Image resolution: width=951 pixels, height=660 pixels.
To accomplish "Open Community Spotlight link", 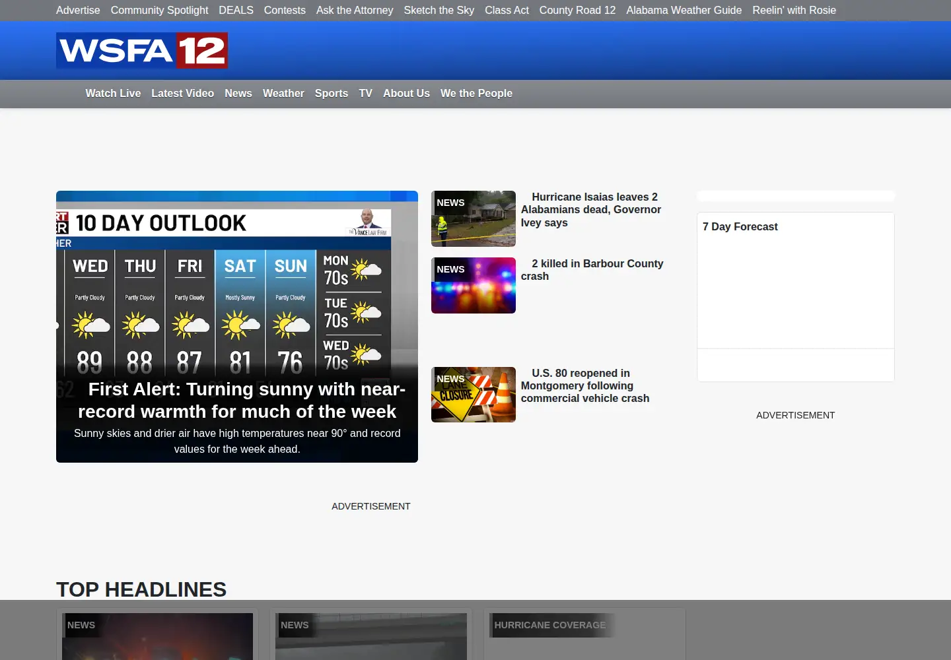I will 159,11.
